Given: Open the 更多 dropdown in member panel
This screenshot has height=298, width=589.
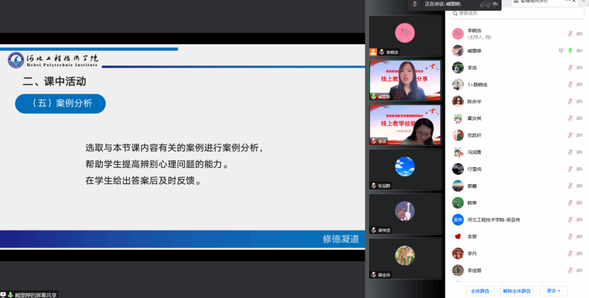Looking at the screenshot, I should [x=552, y=291].
